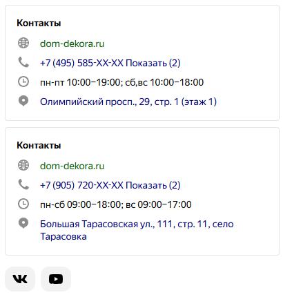This screenshot has width=283, height=297.
Task: Click the phone icon next to +7 (495) number
Action: point(23,62)
